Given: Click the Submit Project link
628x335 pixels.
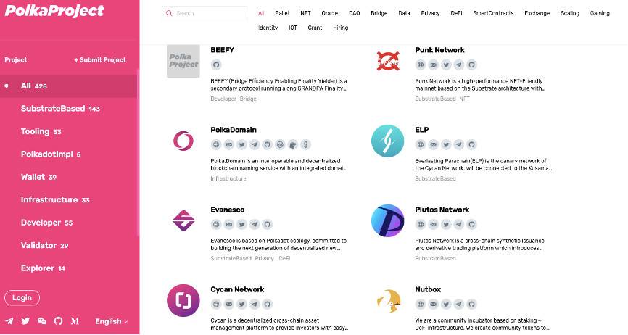Looking at the screenshot, I should tap(100, 60).
